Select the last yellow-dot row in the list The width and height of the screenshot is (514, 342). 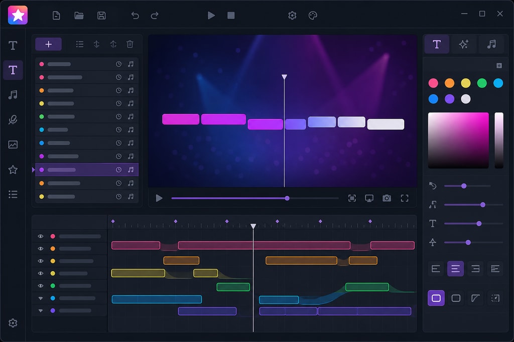tap(87, 196)
